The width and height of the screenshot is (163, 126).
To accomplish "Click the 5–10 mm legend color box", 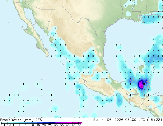I will tap(28, 123).
